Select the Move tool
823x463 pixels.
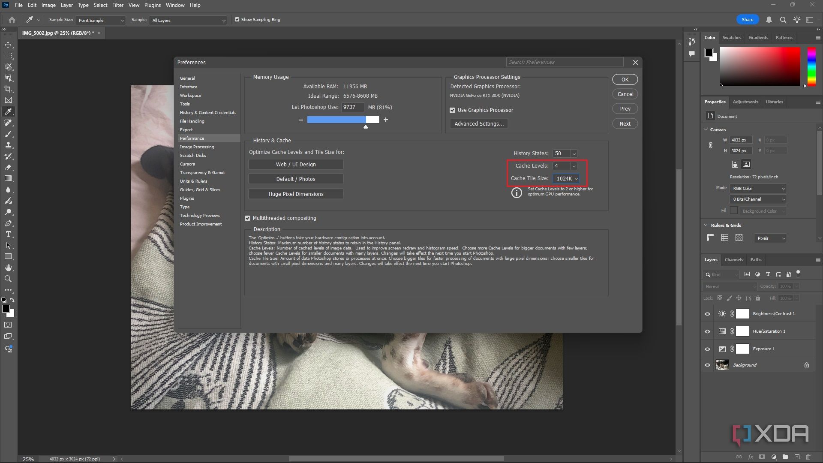pyautogui.click(x=9, y=45)
